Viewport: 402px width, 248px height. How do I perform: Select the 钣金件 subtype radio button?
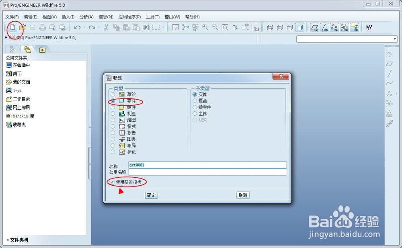tap(195, 107)
